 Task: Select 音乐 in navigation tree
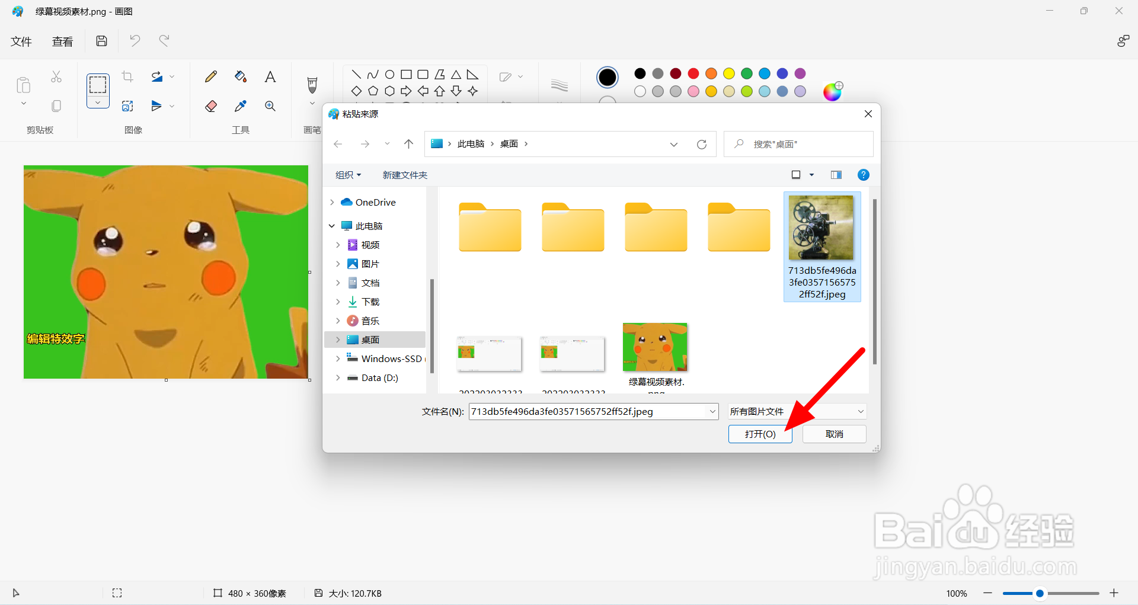coord(370,321)
